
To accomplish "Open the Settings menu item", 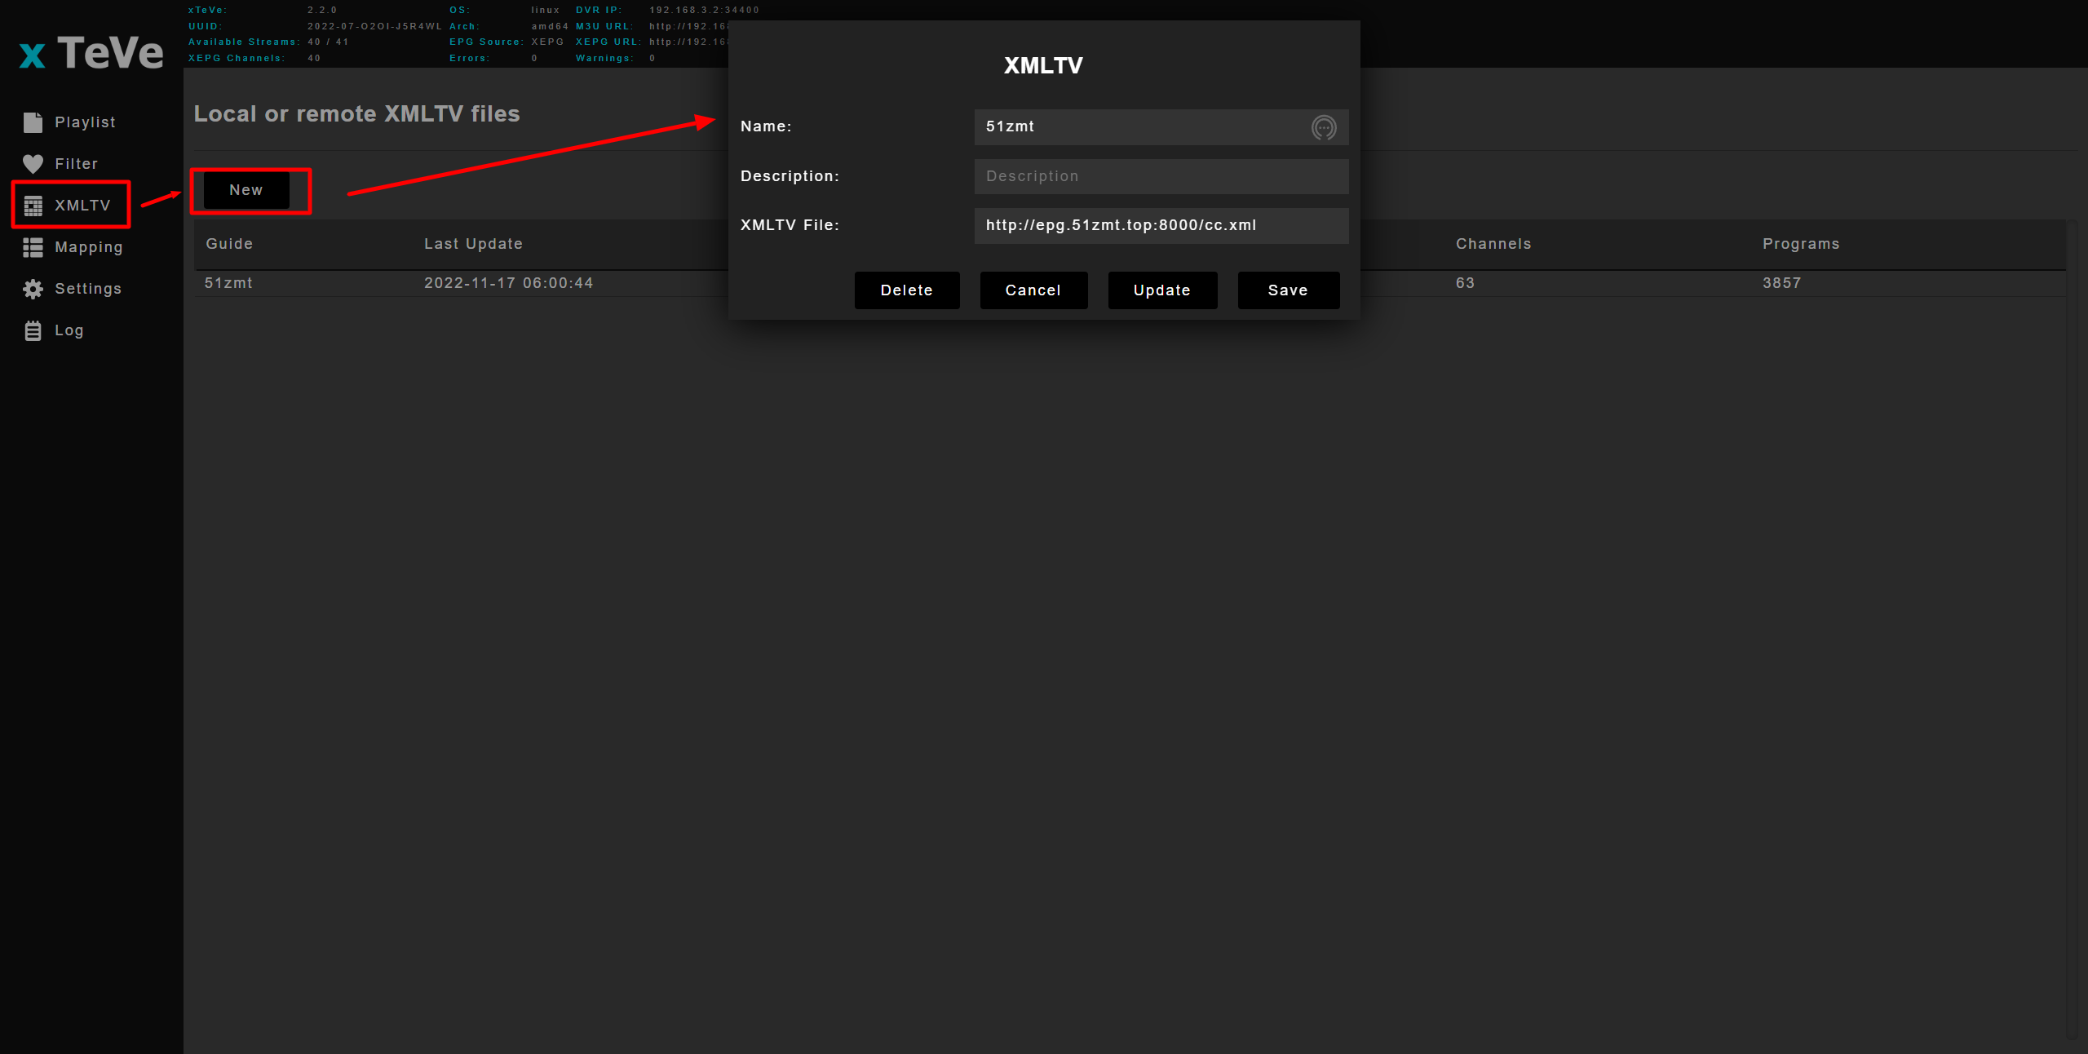I will click(x=87, y=289).
